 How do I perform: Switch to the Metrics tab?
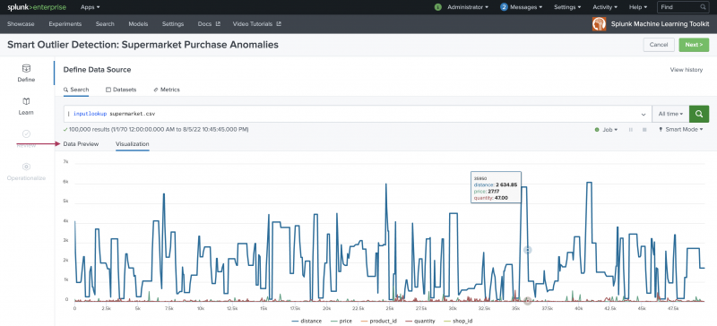167,90
